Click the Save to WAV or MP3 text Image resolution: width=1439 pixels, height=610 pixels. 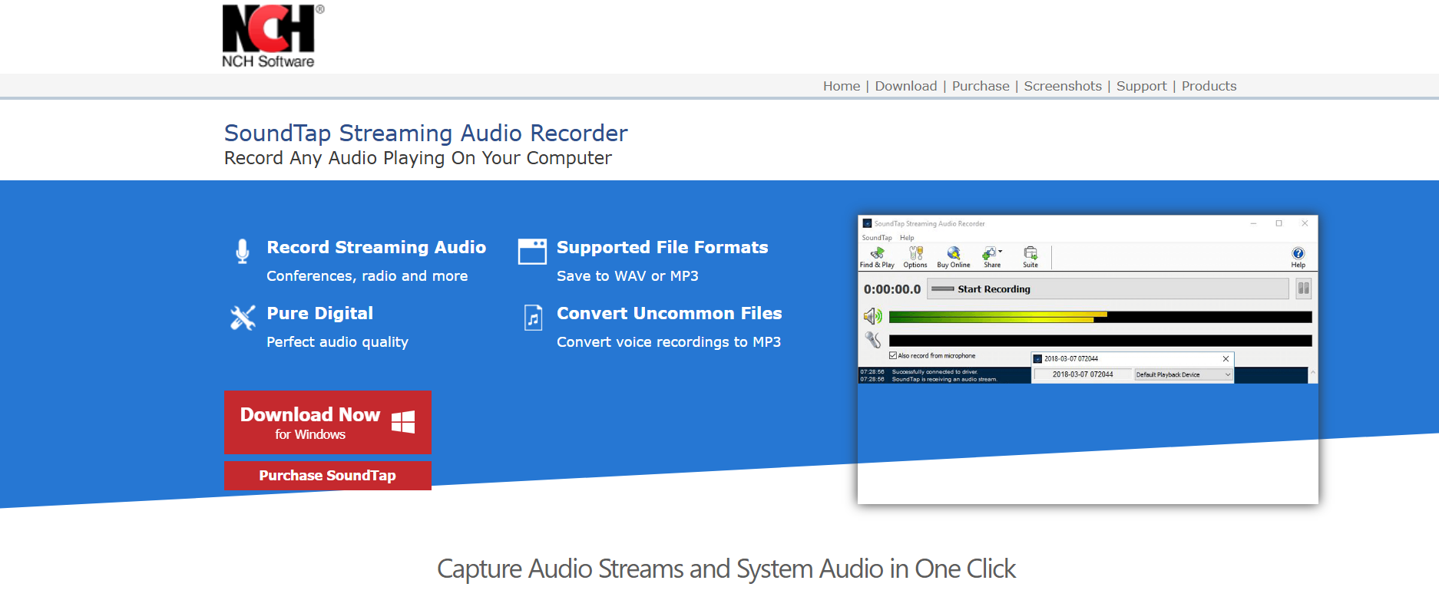(x=627, y=275)
